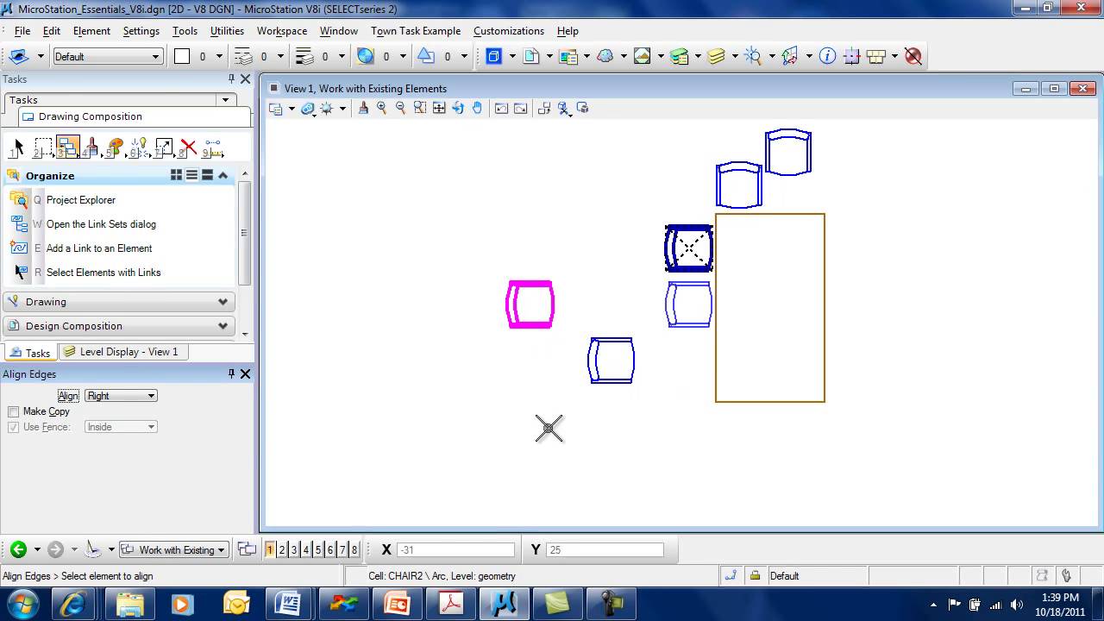Viewport: 1104px width, 621px height.
Task: Expand the Design Composition task group
Action: (x=118, y=326)
